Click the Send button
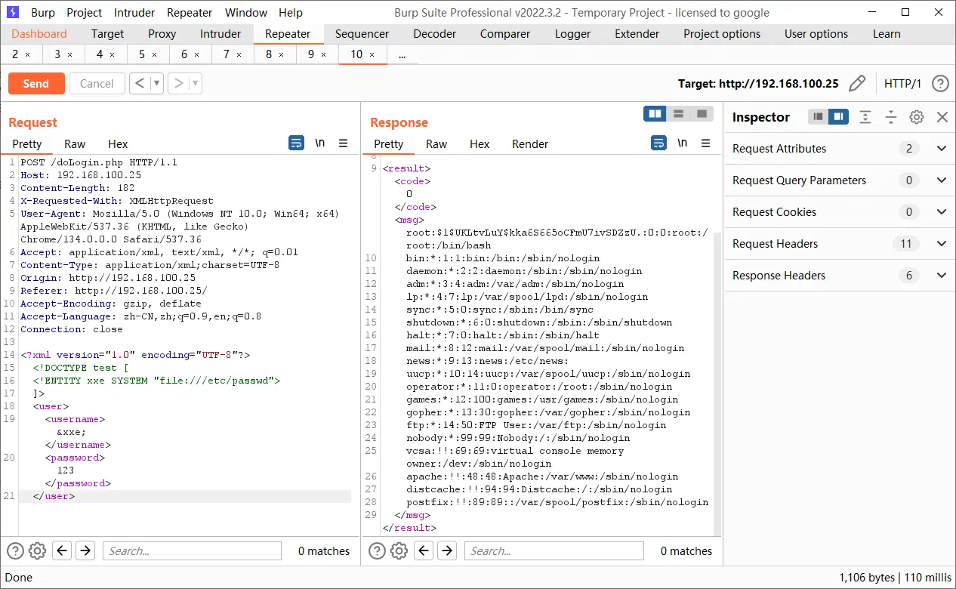956x589 pixels. click(36, 84)
